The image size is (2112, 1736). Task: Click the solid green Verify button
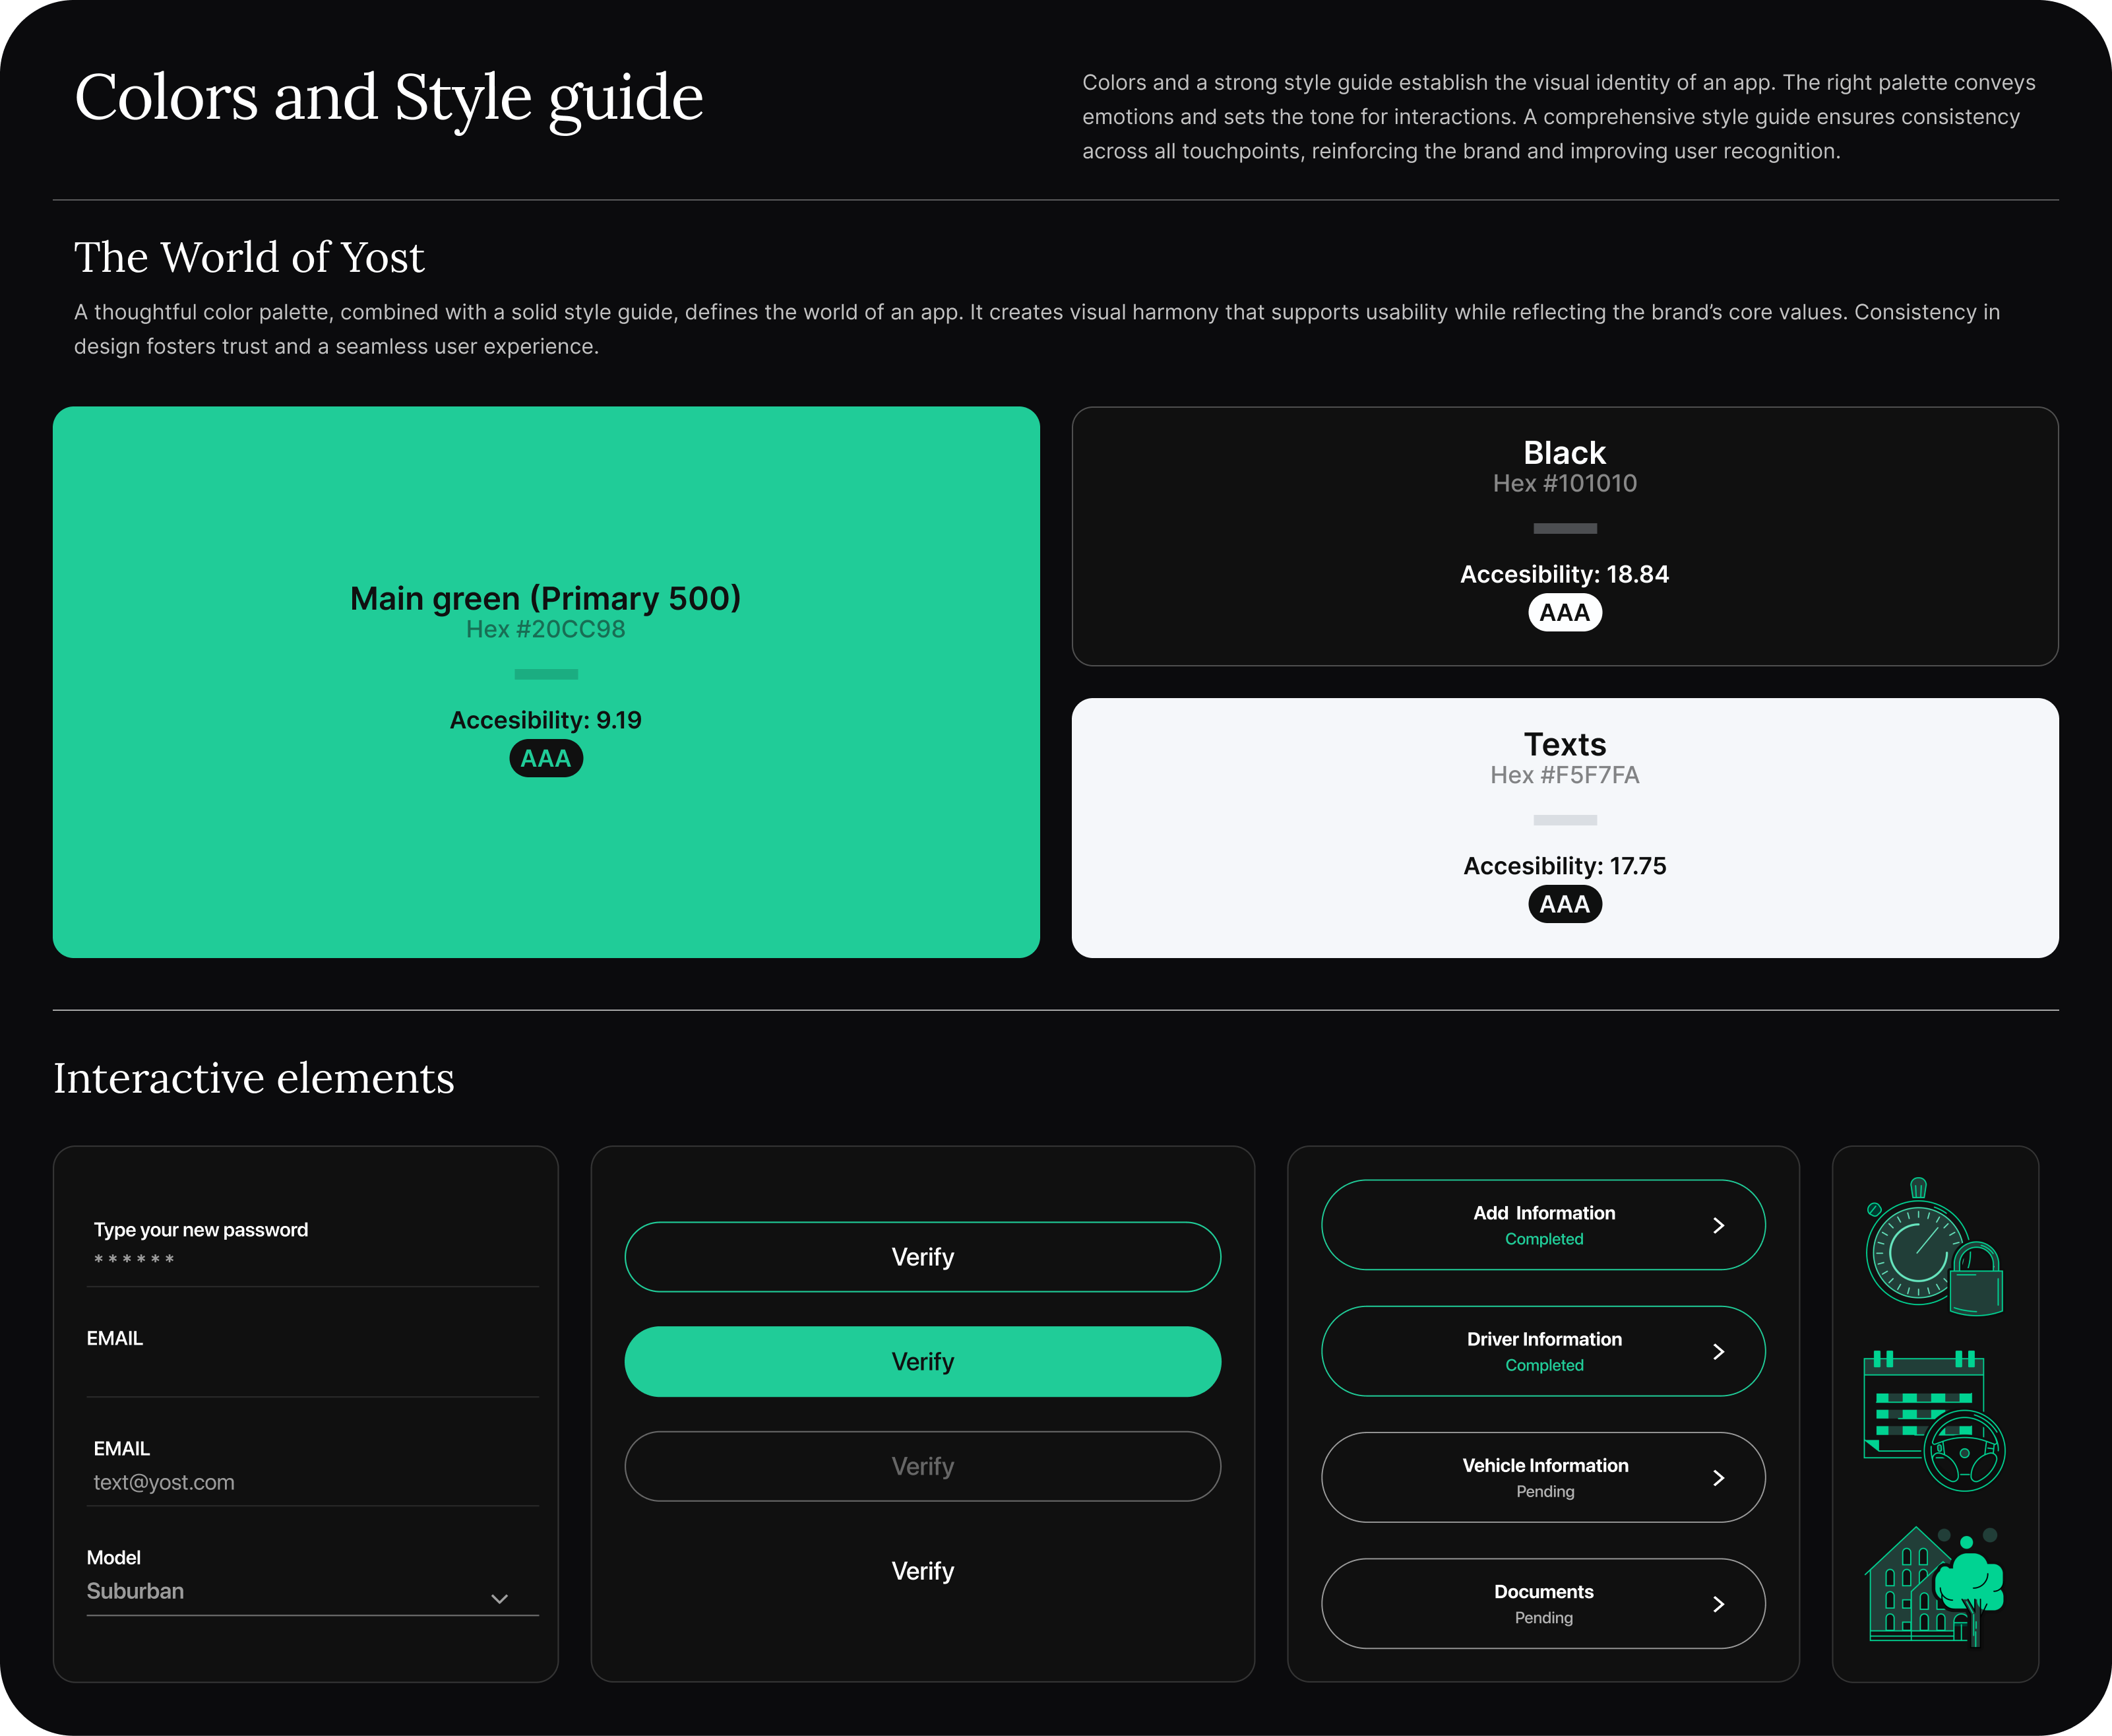coord(923,1362)
